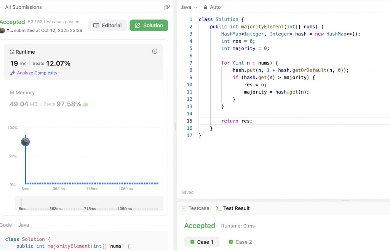
Task: Switch to the Testcase tab
Action: point(195,208)
